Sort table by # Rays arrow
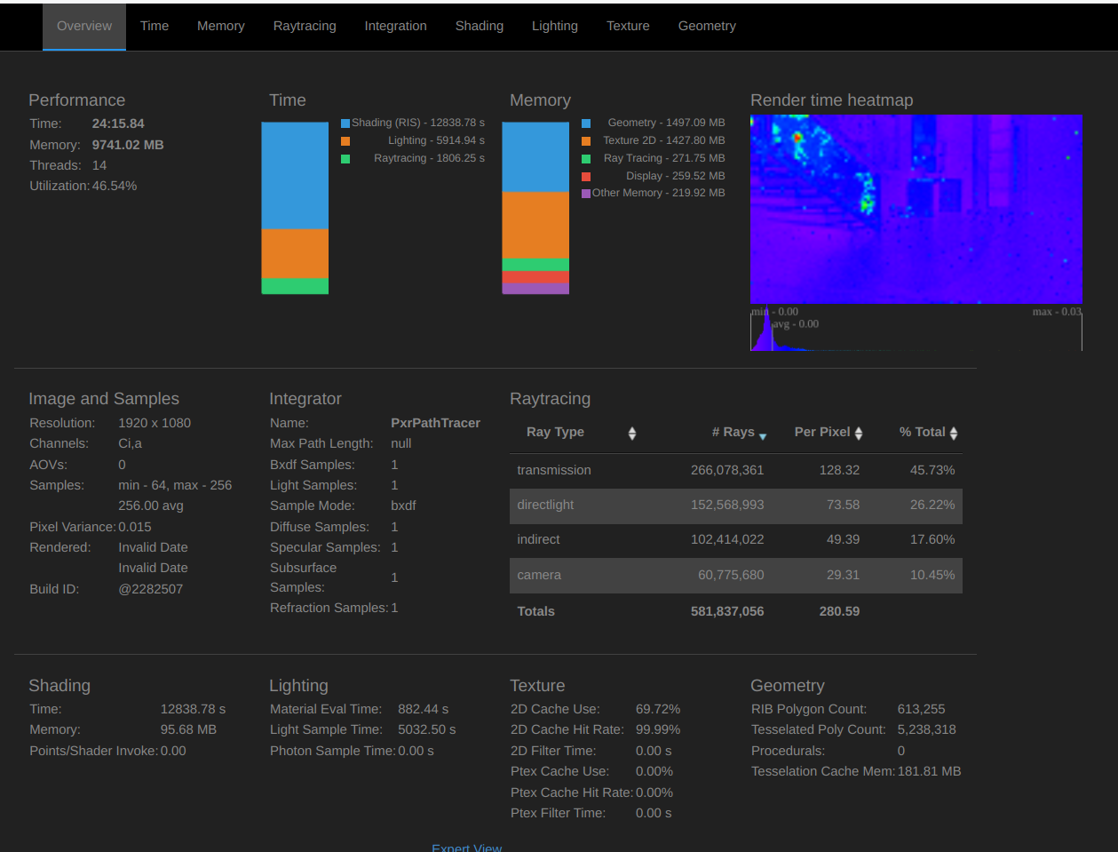Image resolution: width=1118 pixels, height=852 pixels. coord(763,436)
